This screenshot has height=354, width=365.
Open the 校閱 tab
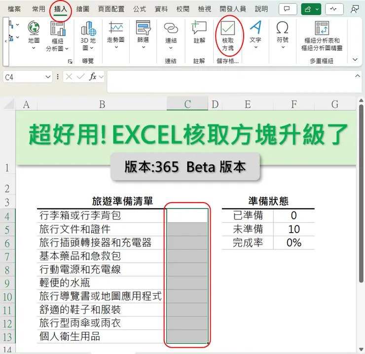[x=182, y=9]
